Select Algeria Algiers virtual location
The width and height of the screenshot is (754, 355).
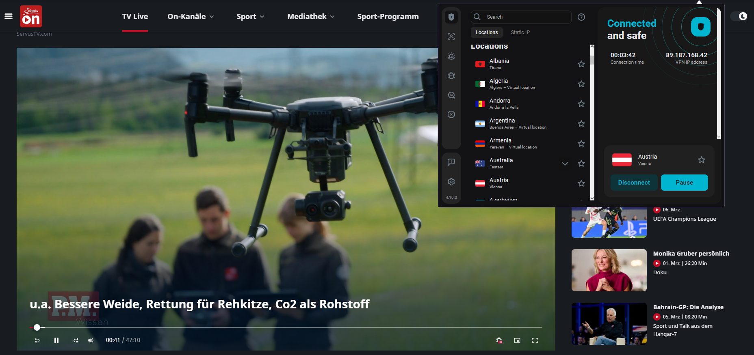click(530, 84)
